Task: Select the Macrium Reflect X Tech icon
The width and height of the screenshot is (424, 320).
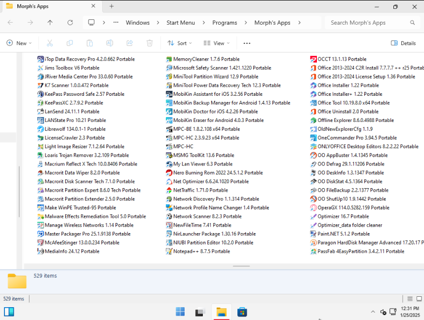Action: [x=40, y=164]
